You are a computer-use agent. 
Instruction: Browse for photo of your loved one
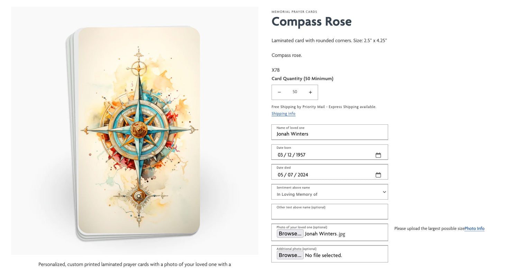(x=290, y=234)
